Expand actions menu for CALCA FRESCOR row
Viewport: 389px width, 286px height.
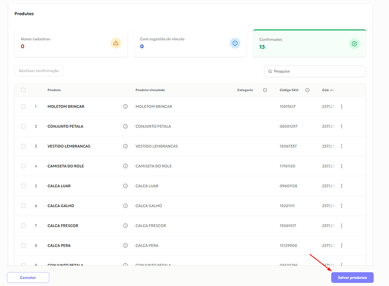pos(342,225)
